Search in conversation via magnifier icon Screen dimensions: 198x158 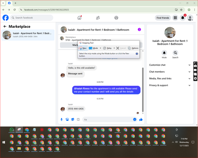point(175,53)
